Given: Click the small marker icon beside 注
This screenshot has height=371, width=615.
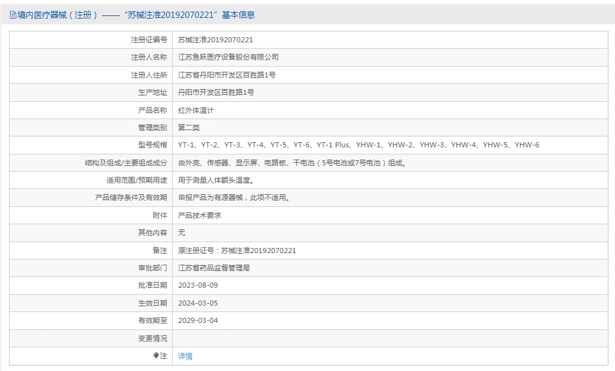Looking at the screenshot, I should click(x=156, y=356).
